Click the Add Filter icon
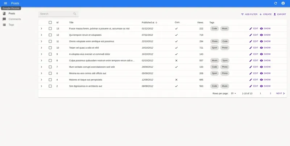This screenshot has width=290, height=146. click(243, 14)
